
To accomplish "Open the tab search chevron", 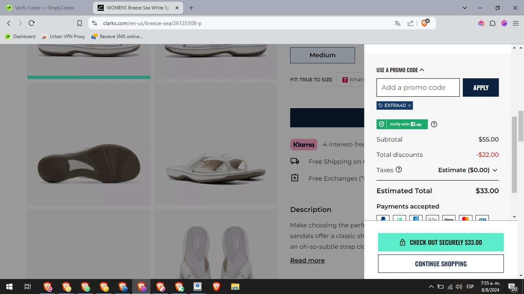I will point(465,8).
